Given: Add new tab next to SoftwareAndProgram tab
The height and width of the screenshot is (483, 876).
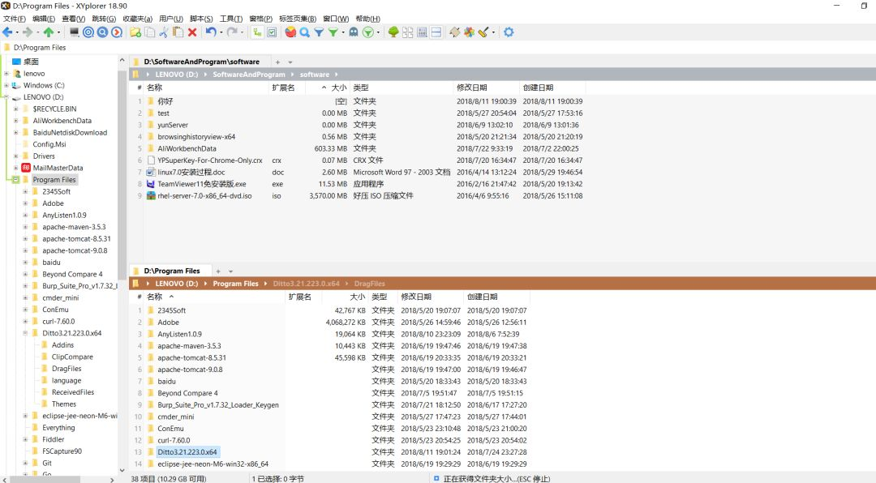Looking at the screenshot, I should tap(277, 62).
